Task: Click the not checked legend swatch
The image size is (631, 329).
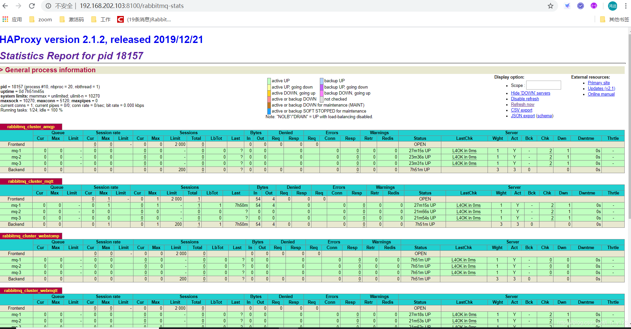Action: pos(321,99)
